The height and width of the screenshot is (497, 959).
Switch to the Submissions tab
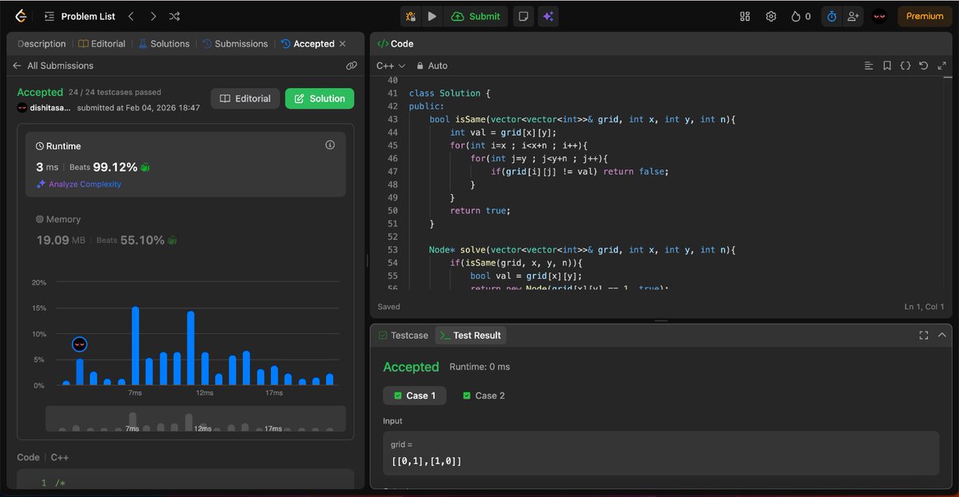point(235,44)
